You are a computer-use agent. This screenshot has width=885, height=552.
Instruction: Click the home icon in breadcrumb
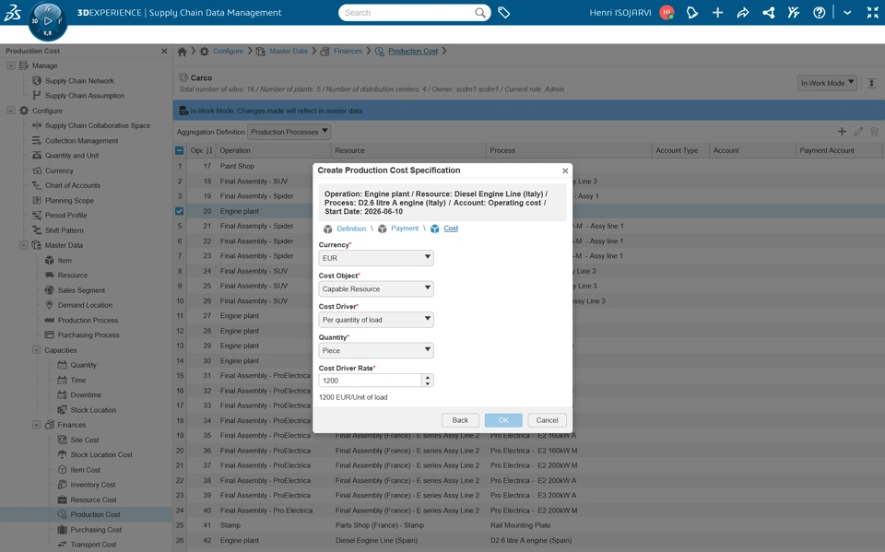click(182, 52)
